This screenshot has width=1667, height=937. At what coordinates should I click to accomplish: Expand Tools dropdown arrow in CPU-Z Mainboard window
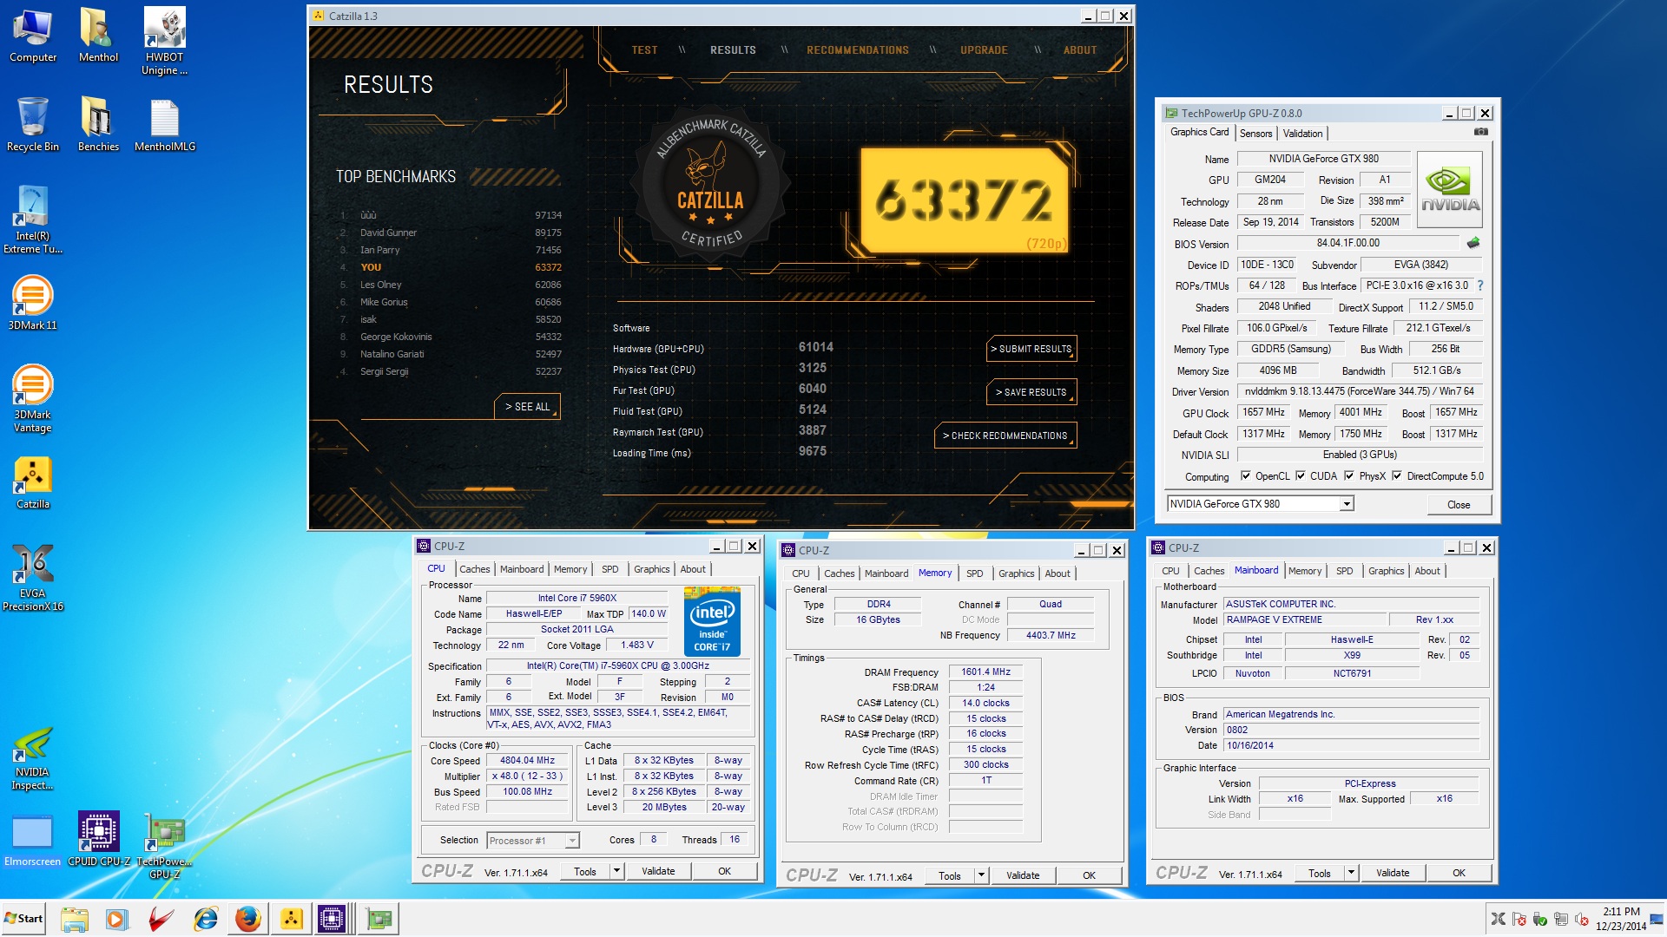pos(1351,873)
